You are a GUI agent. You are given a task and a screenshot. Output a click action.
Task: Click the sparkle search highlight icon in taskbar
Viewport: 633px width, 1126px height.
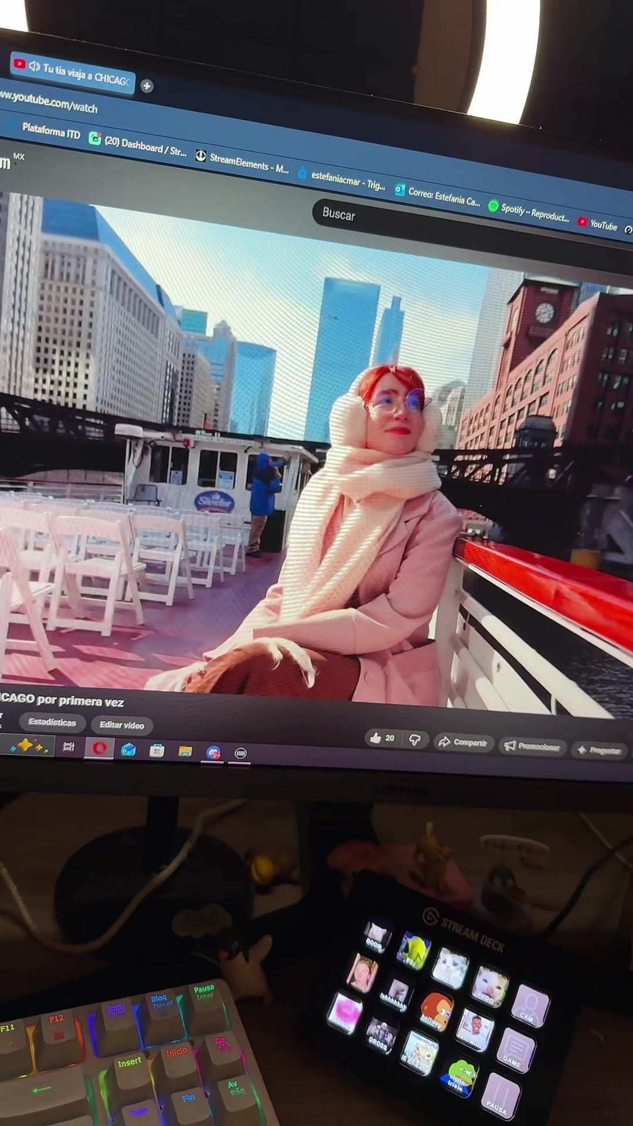click(x=27, y=746)
